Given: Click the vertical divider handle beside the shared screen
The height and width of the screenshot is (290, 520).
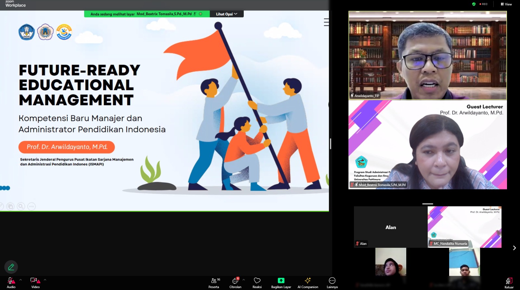Looking at the screenshot, I should coord(331,144).
